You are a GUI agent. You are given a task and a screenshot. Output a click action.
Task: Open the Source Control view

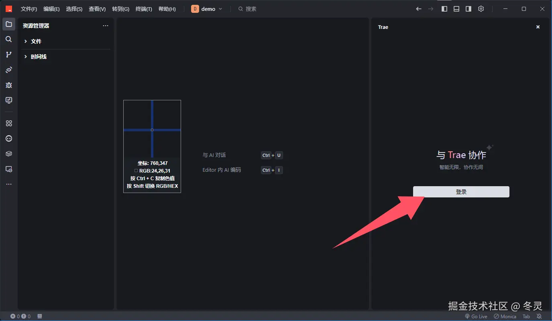point(9,55)
